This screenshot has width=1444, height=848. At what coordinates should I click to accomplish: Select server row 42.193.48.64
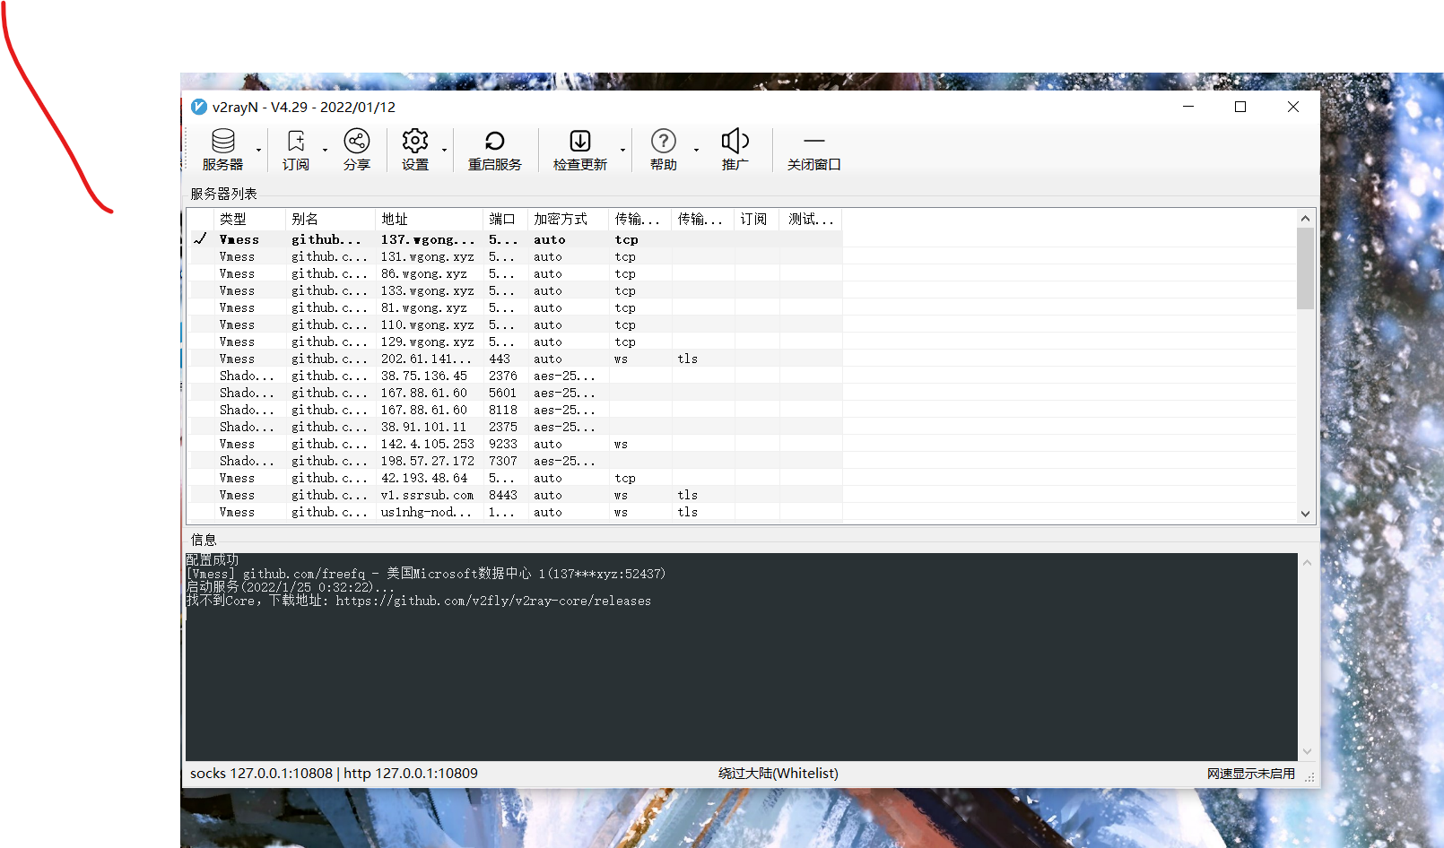pos(516,478)
